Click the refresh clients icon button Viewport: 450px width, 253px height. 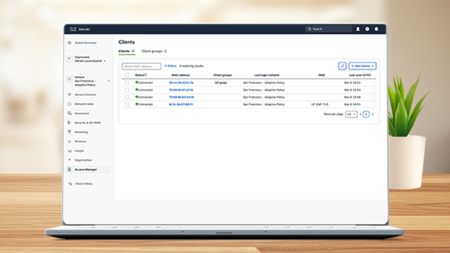(x=342, y=66)
